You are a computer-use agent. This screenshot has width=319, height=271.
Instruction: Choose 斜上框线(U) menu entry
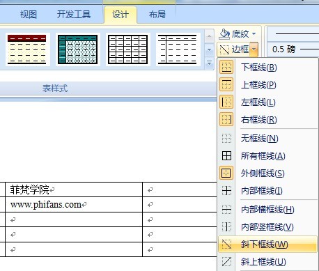pos(268,262)
